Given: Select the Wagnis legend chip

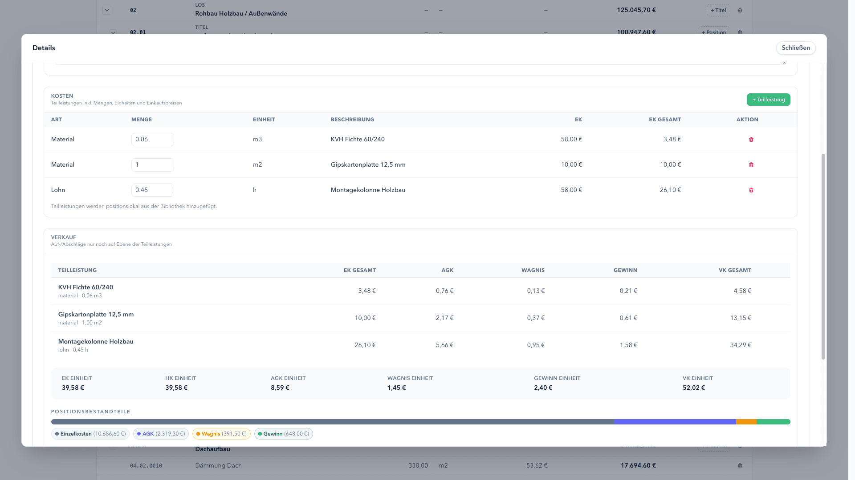Looking at the screenshot, I should point(221,434).
